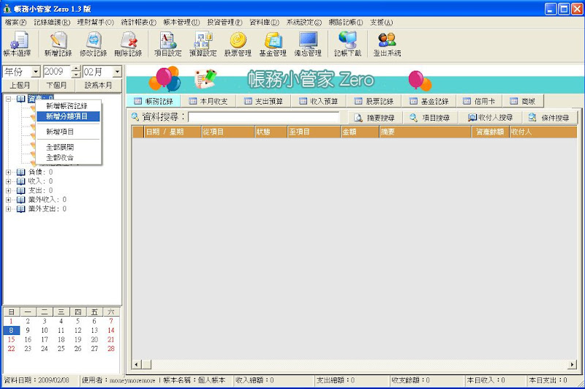Click the 記帳下載 download icon
Image resolution: width=585 pixels, height=389 pixels.
click(x=348, y=44)
